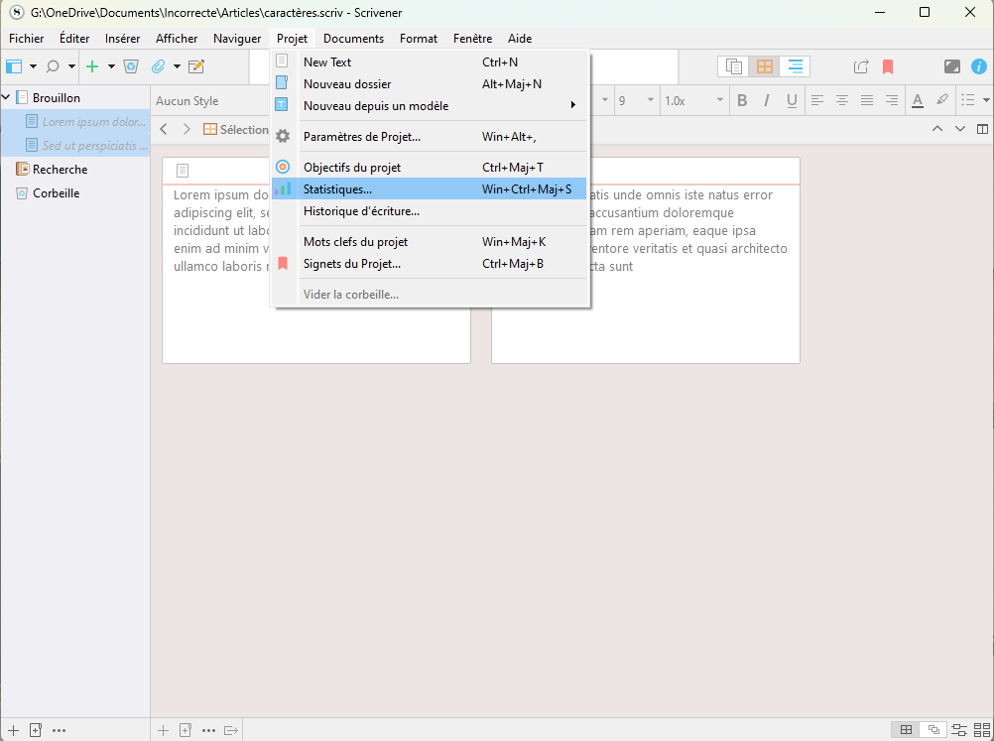Select Brouillon in the binder

click(x=57, y=97)
